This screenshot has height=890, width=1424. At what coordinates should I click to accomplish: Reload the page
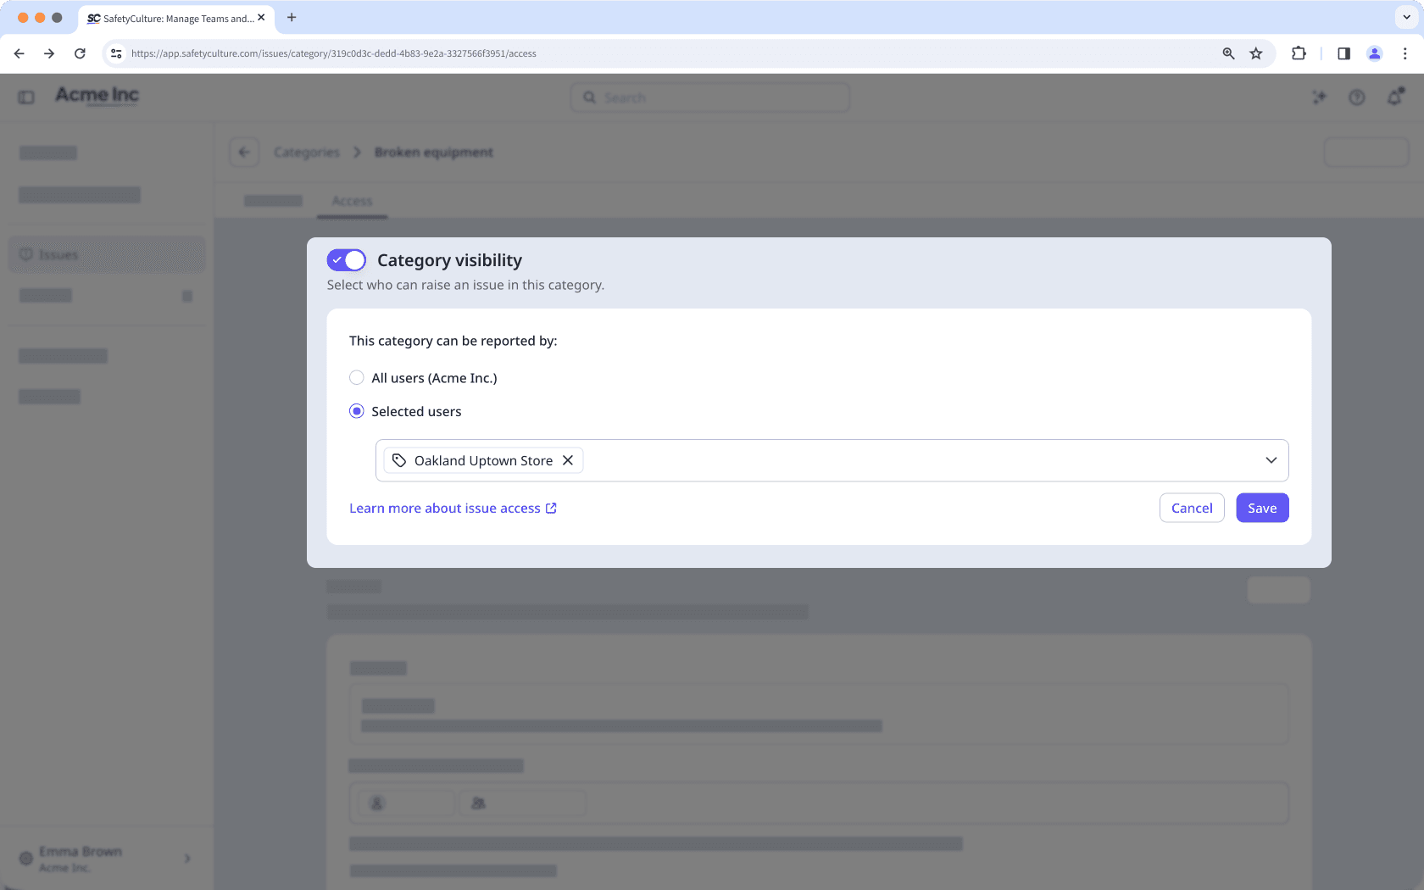coord(80,53)
